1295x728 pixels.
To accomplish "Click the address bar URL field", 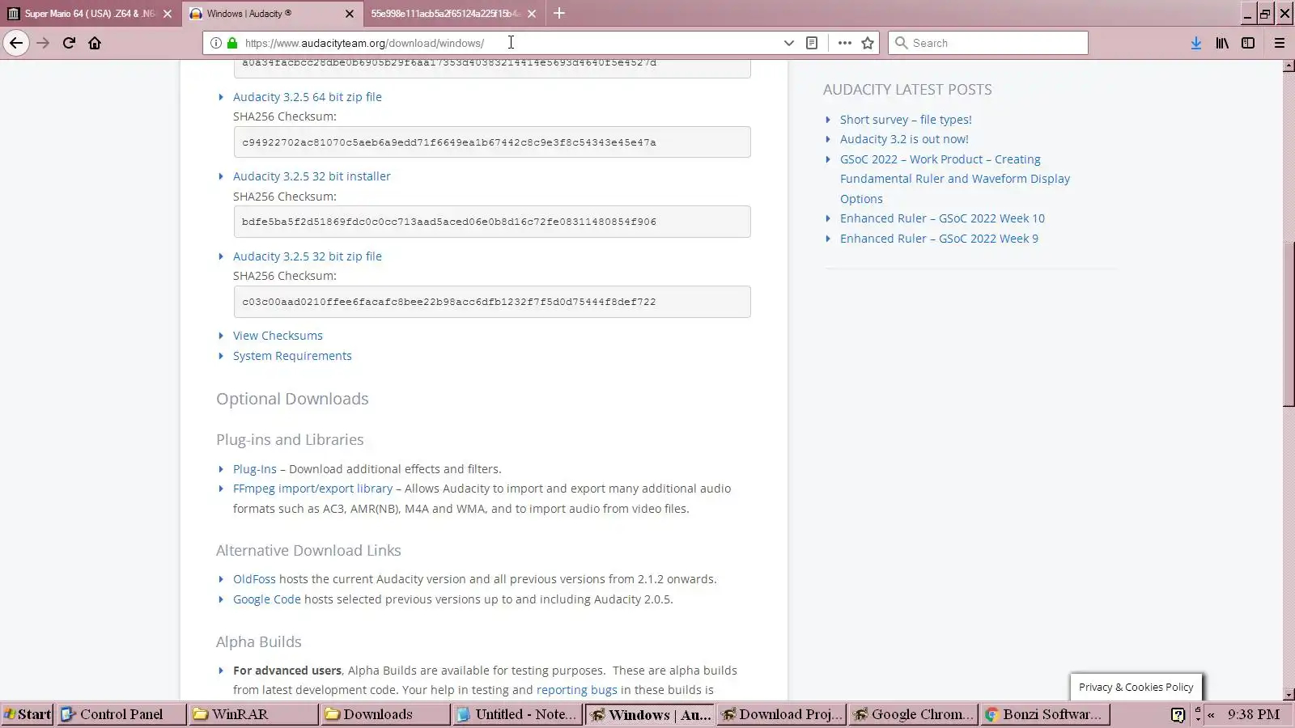I will [508, 43].
